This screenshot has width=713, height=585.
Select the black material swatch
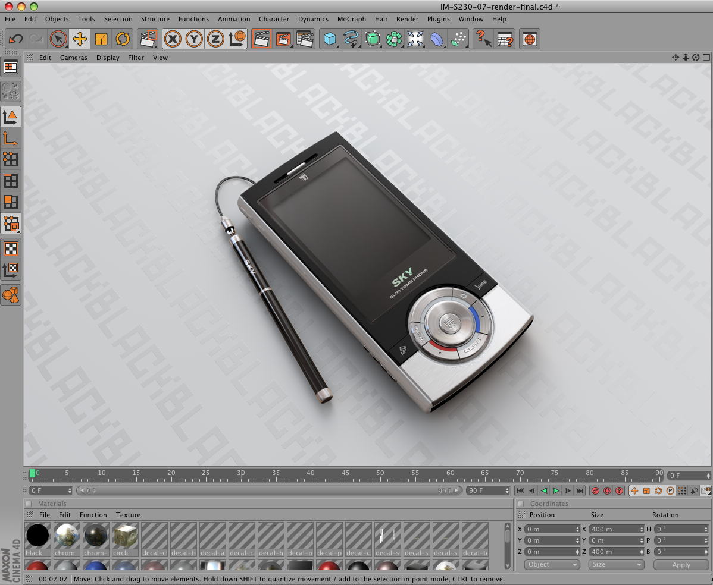click(x=37, y=539)
